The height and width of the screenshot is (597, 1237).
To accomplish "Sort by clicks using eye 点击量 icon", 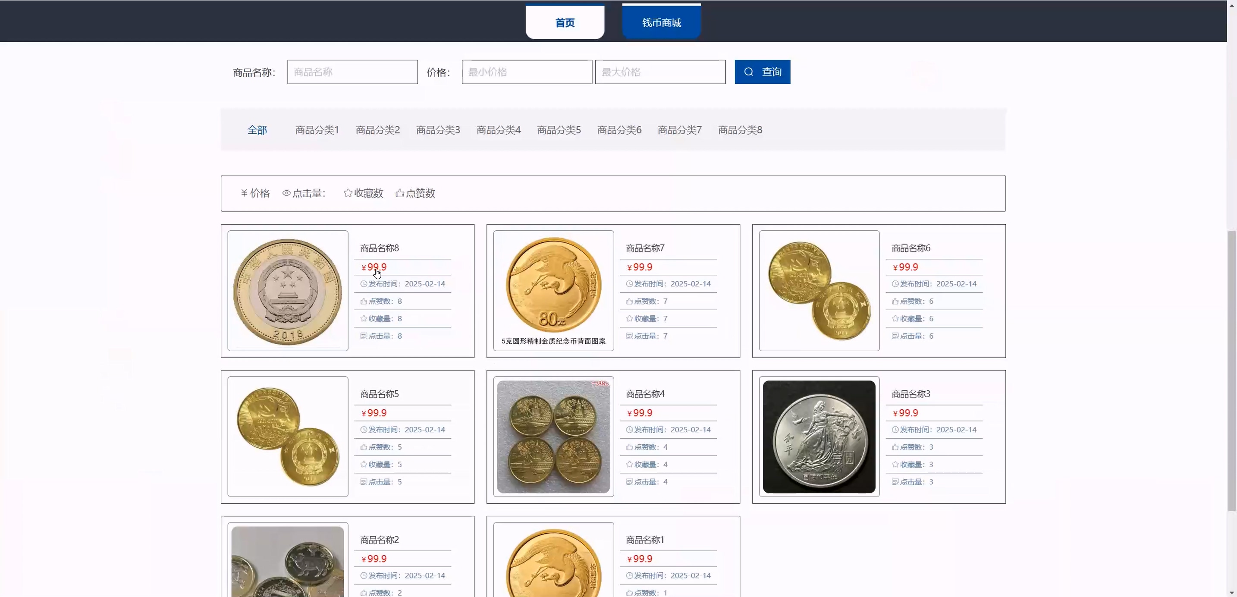I will point(286,193).
